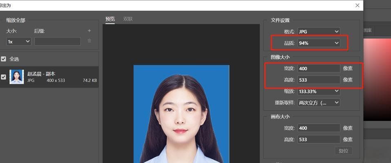Click the portrait photo in the preview area
This screenshot has width=391, height=163.
tap(181, 114)
